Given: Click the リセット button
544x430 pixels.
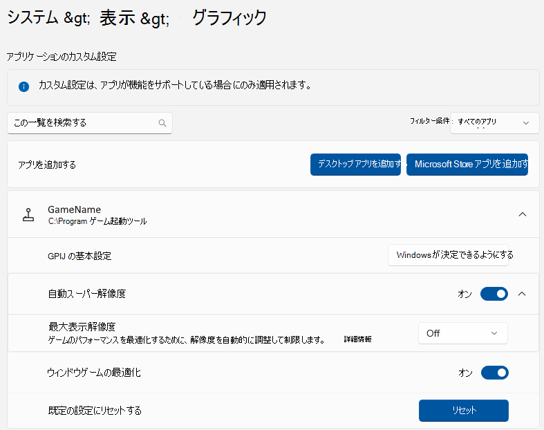Looking at the screenshot, I should coord(464,411).
